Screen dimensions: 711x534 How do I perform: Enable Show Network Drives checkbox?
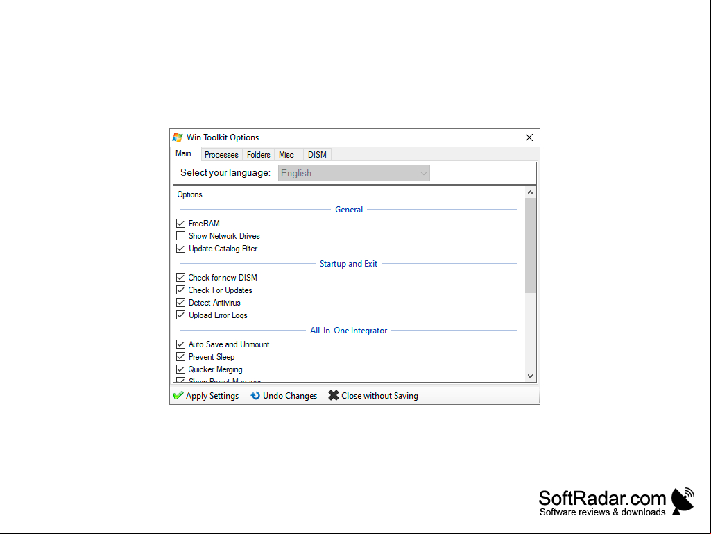tap(180, 236)
